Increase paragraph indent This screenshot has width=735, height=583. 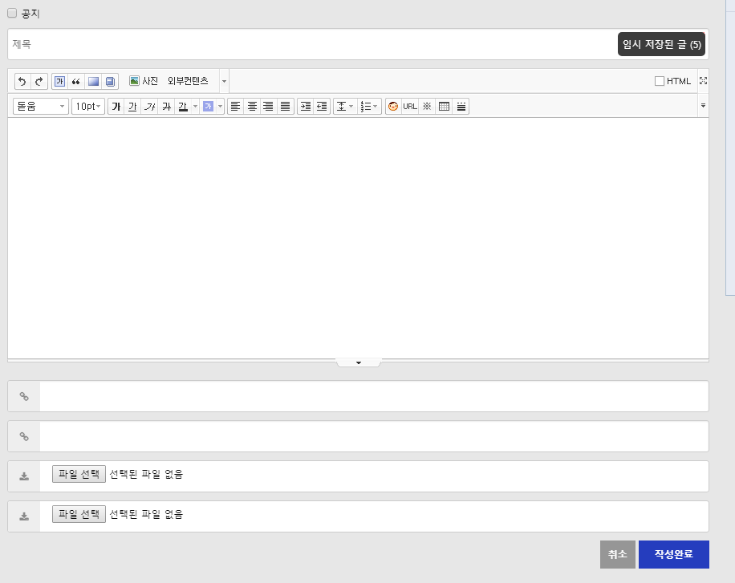click(305, 107)
